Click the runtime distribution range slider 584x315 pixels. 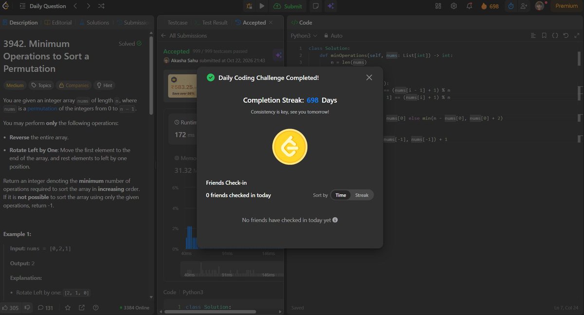point(232,269)
